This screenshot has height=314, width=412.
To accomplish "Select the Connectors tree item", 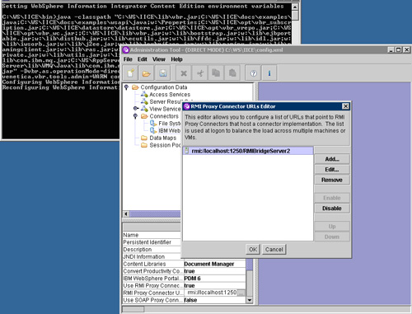I will 164,116.
